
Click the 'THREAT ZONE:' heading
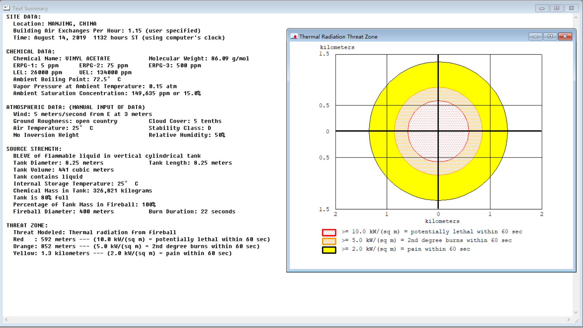pos(27,225)
